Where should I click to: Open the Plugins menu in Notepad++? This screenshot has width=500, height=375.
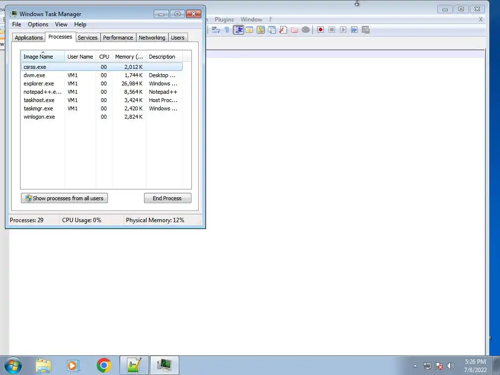pyautogui.click(x=224, y=20)
